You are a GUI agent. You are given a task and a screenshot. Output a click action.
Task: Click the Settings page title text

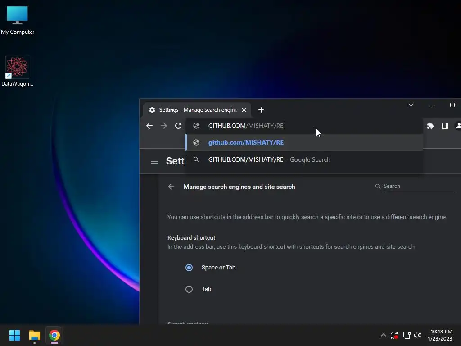click(176, 161)
